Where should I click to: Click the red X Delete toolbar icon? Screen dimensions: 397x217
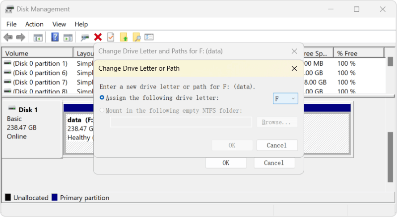[98, 37]
